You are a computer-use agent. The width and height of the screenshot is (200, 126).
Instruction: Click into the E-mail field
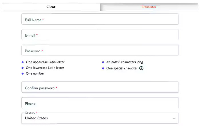coord(100,35)
